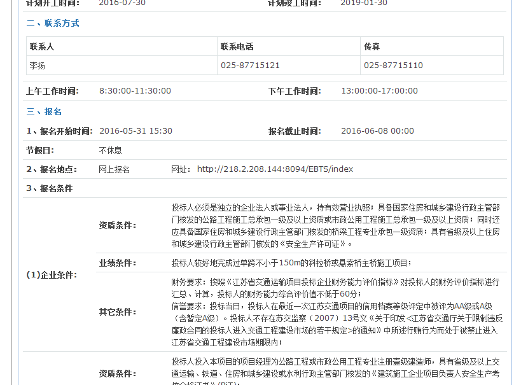The width and height of the screenshot is (514, 385).
Task: Click the 其它条件 label
Action: 118,312
